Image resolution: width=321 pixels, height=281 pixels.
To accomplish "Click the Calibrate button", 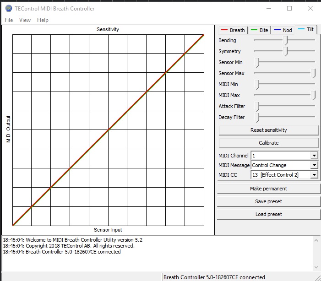I will click(x=269, y=143).
